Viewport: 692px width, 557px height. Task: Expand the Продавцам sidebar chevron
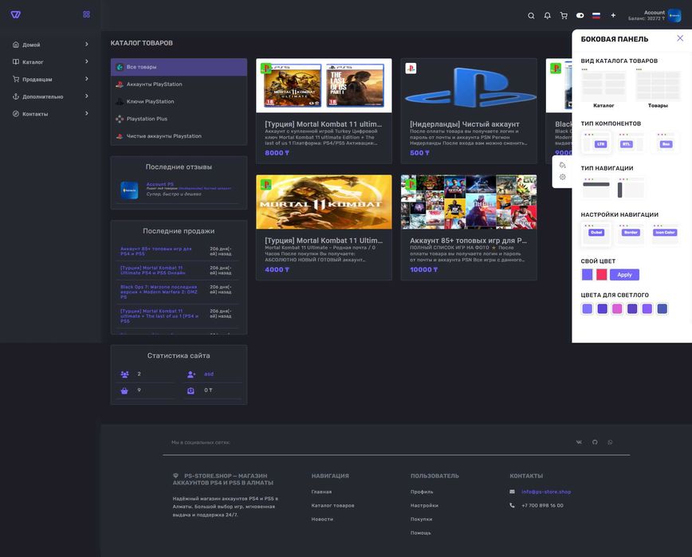click(86, 79)
